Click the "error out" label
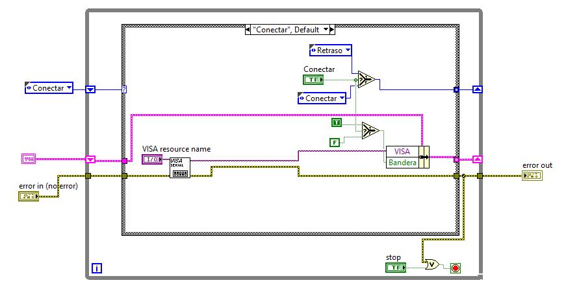Image resolution: width=566 pixels, height=300 pixels. tap(537, 165)
